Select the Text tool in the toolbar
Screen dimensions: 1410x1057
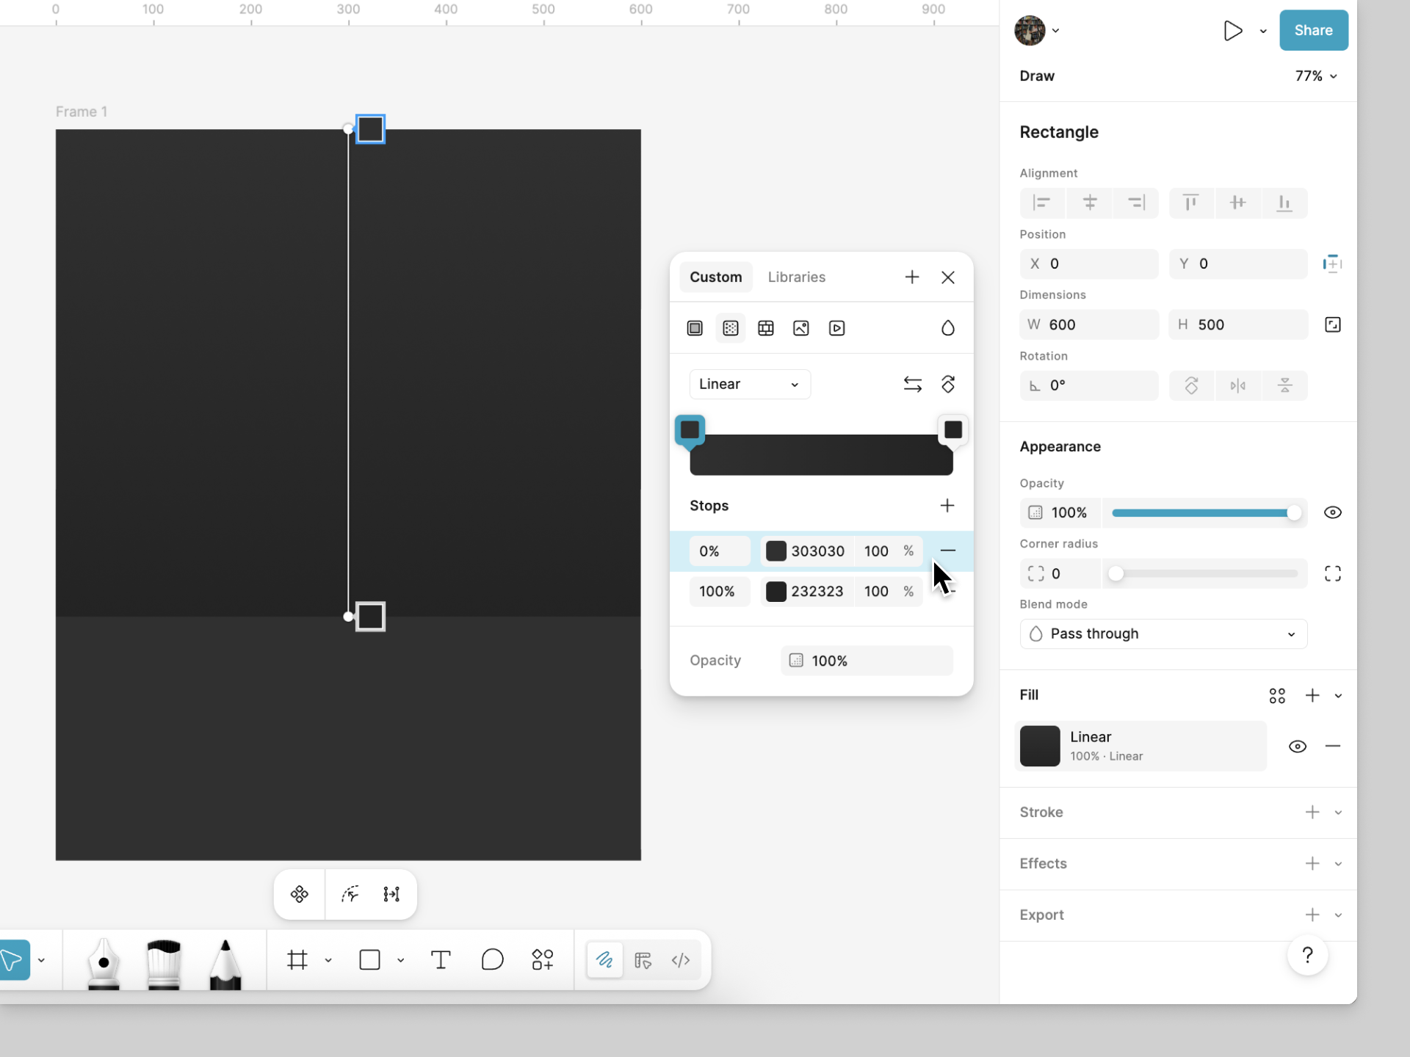pos(441,960)
